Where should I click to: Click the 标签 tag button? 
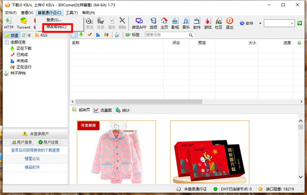tap(133, 35)
